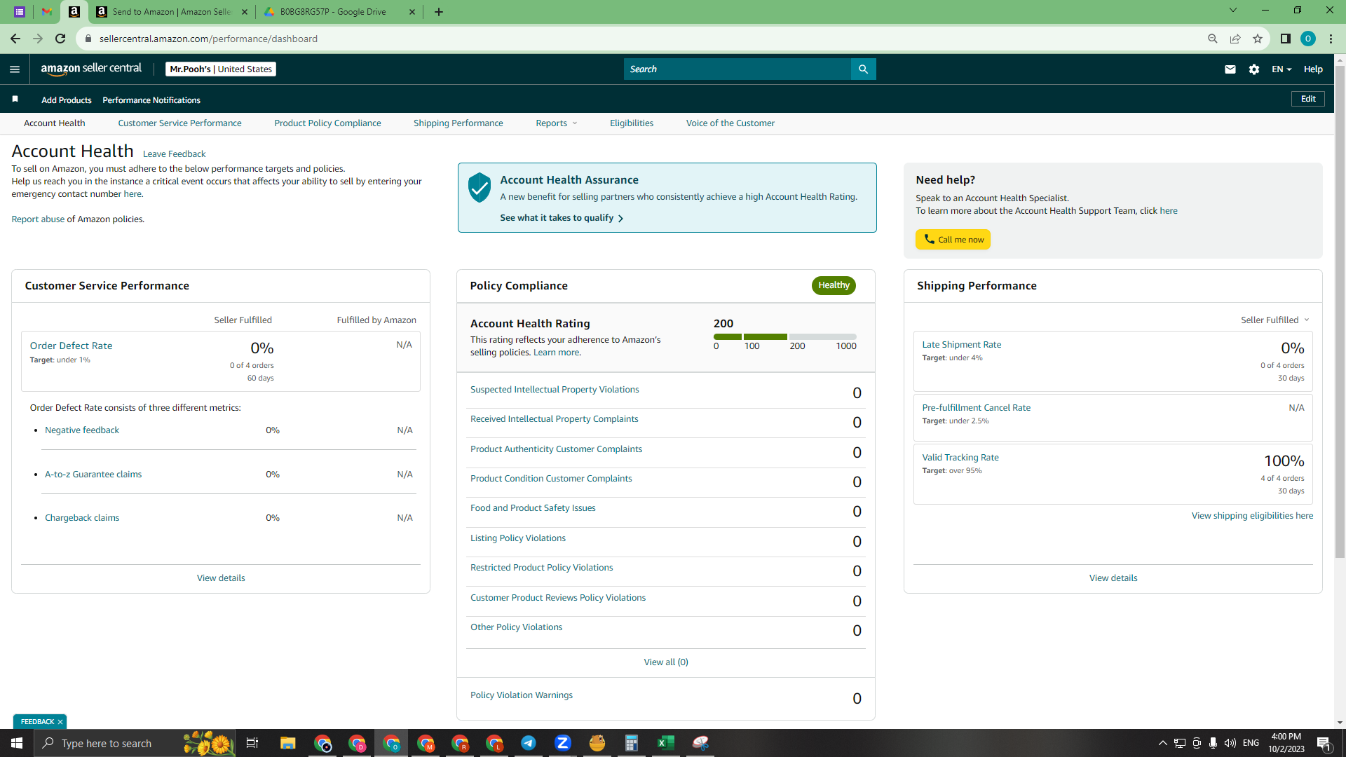The height and width of the screenshot is (757, 1346).
Task: Open the Order Defect Rate link
Action: point(71,346)
